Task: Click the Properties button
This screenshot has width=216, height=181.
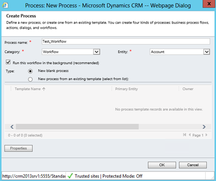Action: coord(18,148)
